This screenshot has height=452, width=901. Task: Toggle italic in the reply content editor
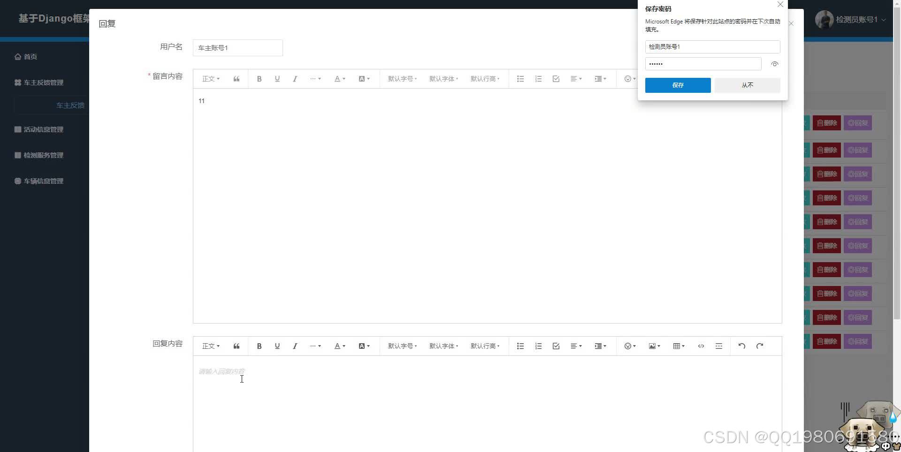295,346
